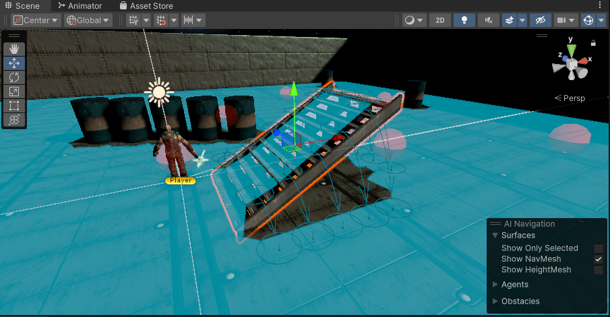Click the green move arrow handle

click(294, 89)
